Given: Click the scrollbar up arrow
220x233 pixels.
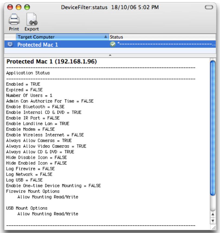Looking at the screenshot, I should coord(213,214).
